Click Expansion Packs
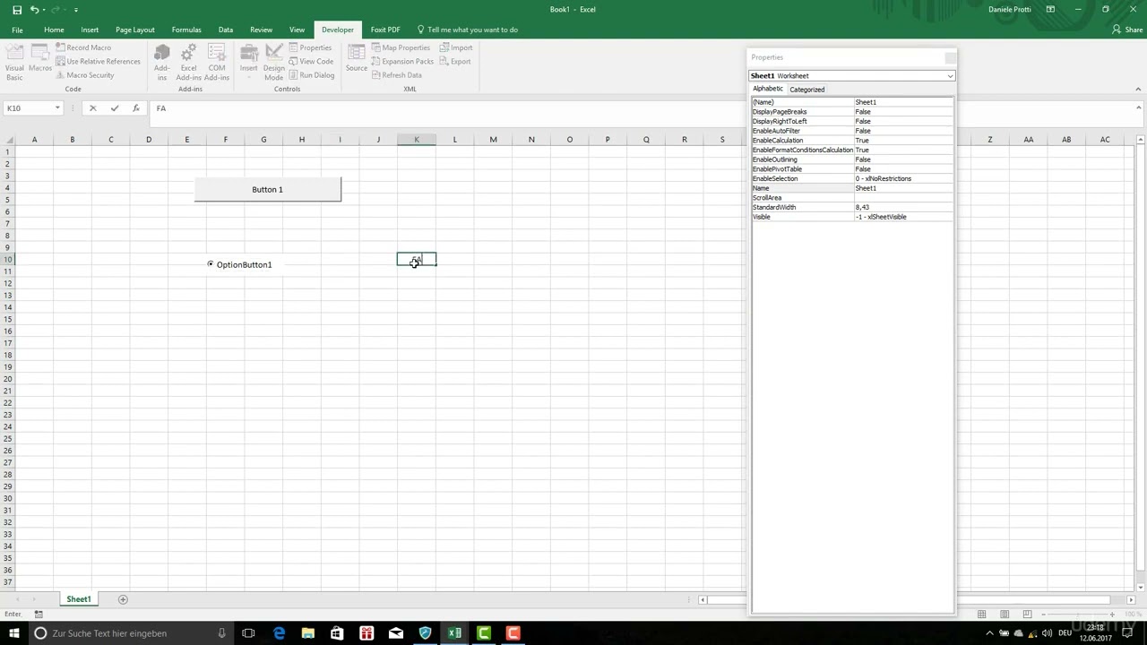 (x=402, y=61)
